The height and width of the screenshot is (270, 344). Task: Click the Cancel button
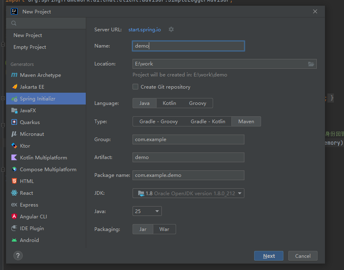tap(303, 256)
